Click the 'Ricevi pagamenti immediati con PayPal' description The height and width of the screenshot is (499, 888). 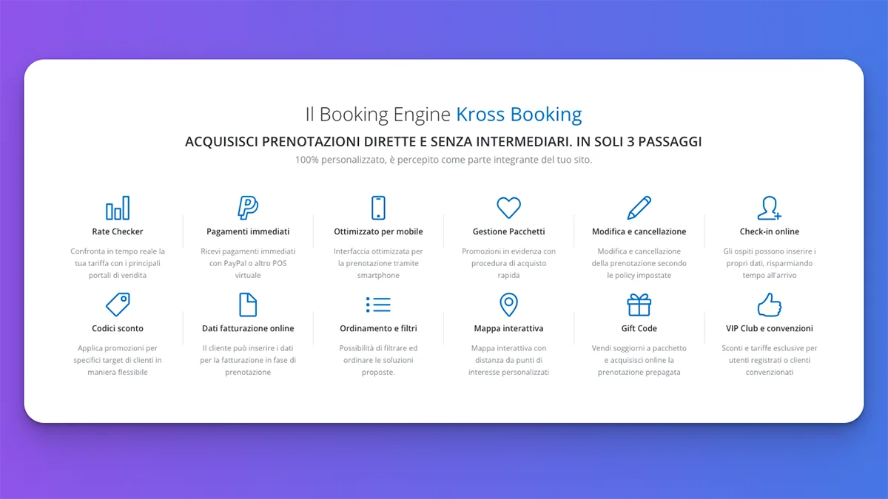(x=248, y=263)
